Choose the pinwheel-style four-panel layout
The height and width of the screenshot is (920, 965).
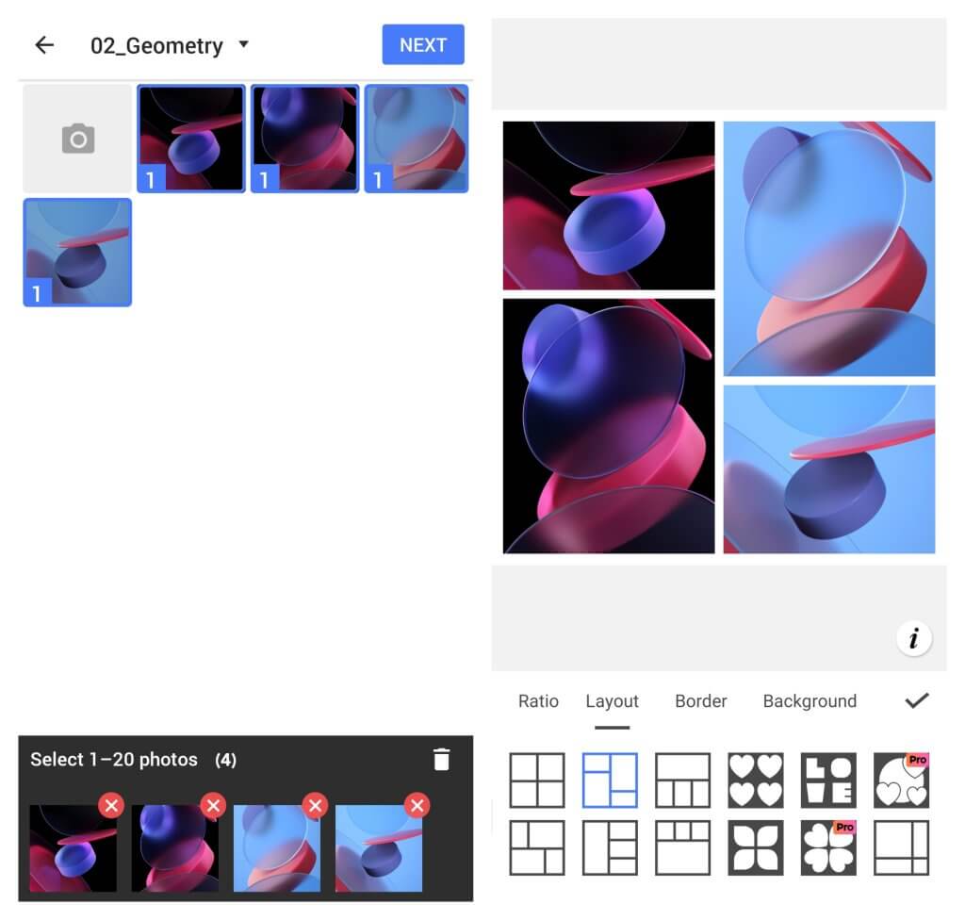click(537, 848)
